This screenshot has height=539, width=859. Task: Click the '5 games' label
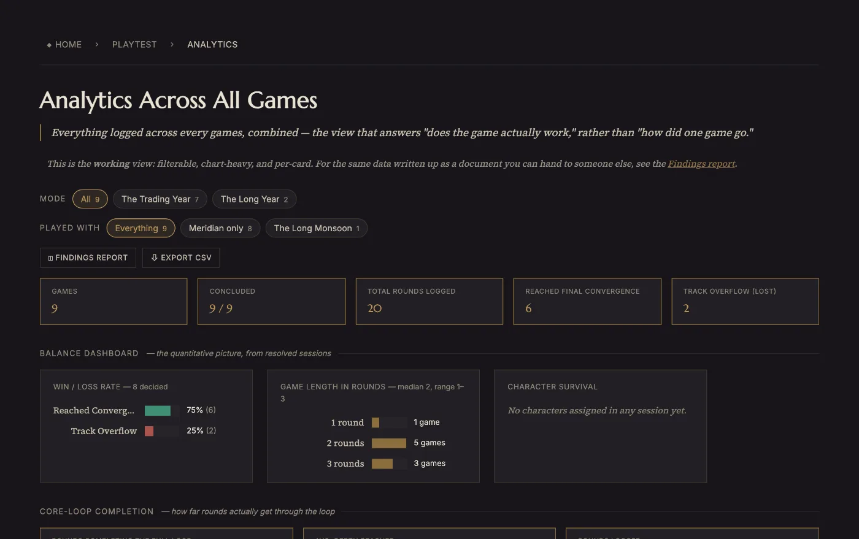click(x=429, y=443)
